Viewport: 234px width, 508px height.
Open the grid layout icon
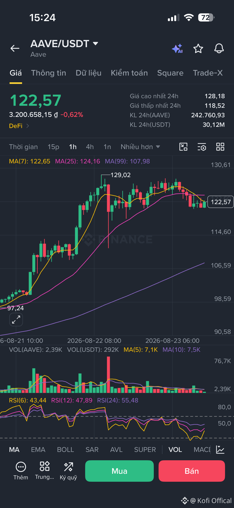[x=220, y=147]
